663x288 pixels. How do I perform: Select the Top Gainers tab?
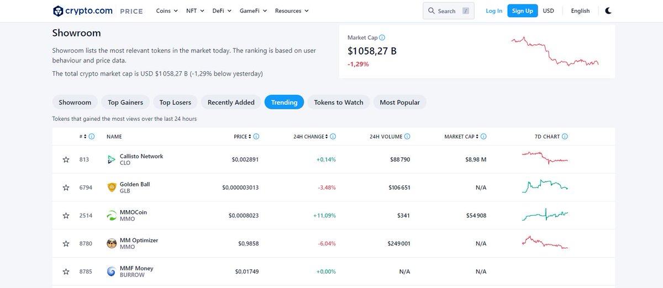tap(125, 102)
